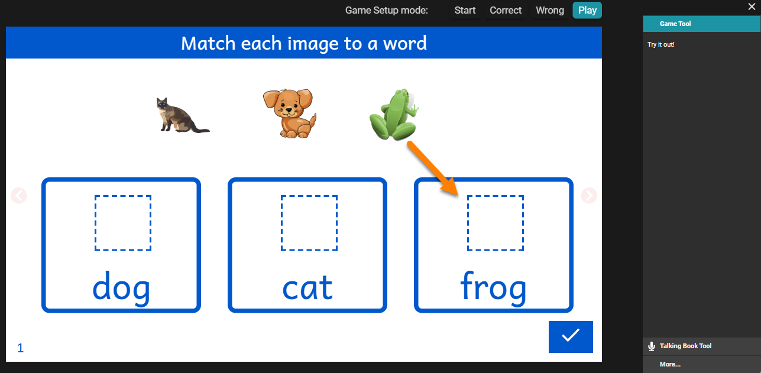Open the Game Tool tab
The width and height of the screenshot is (761, 373).
[675, 24]
